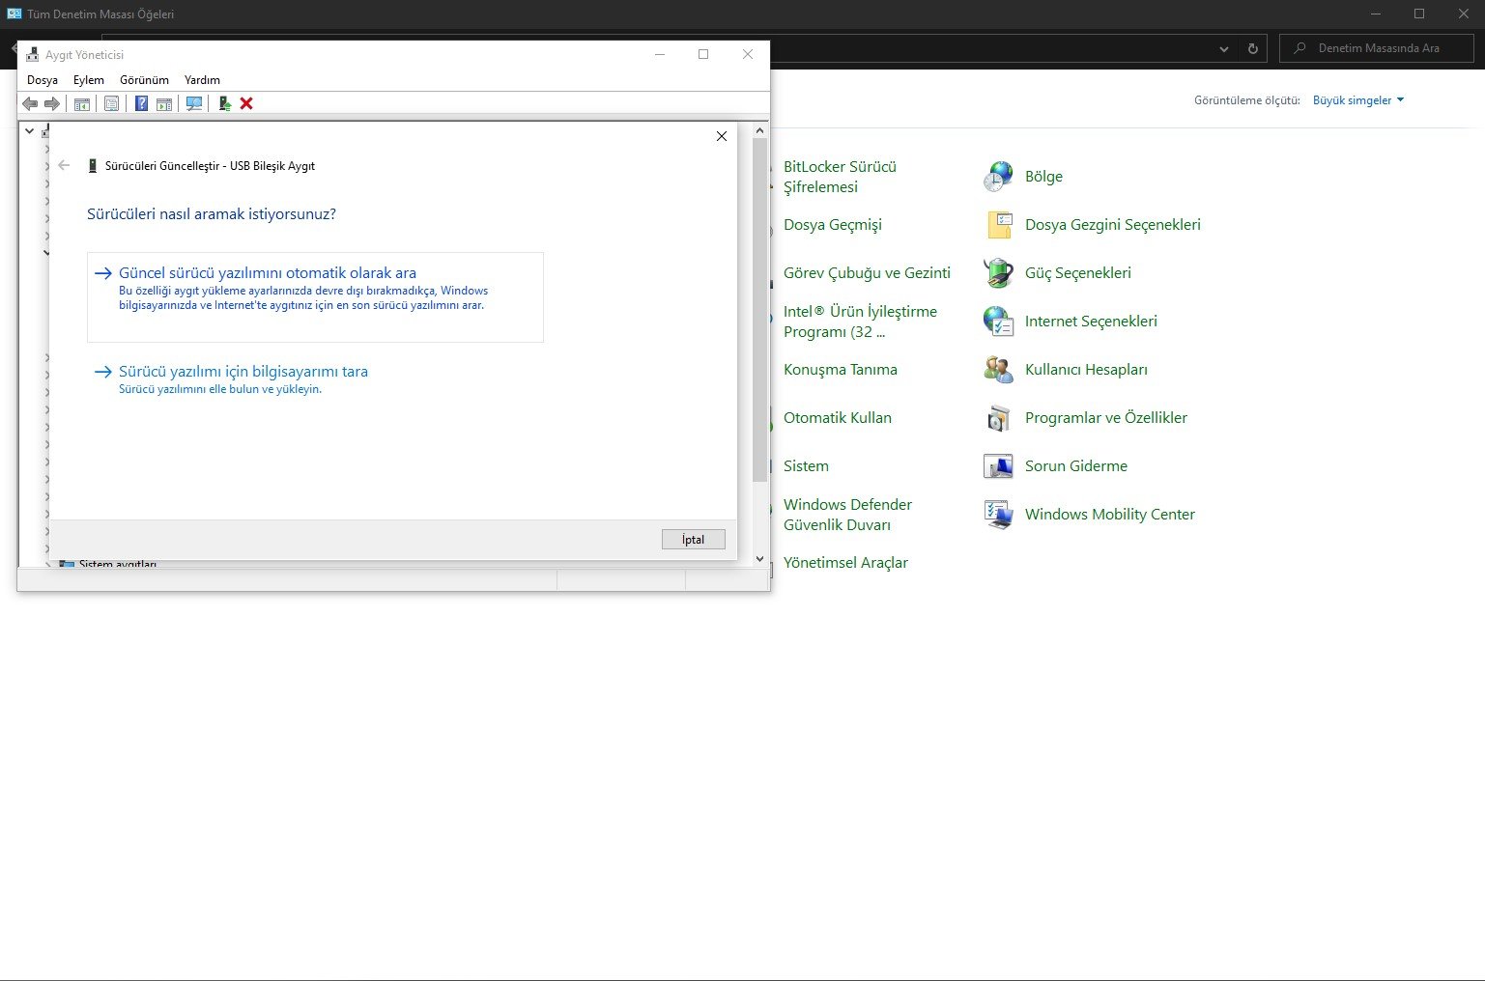Click the scan for hardware changes icon
The height and width of the screenshot is (981, 1485).
194,103
